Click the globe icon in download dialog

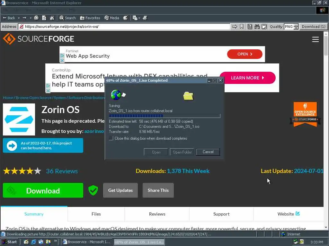(116, 95)
